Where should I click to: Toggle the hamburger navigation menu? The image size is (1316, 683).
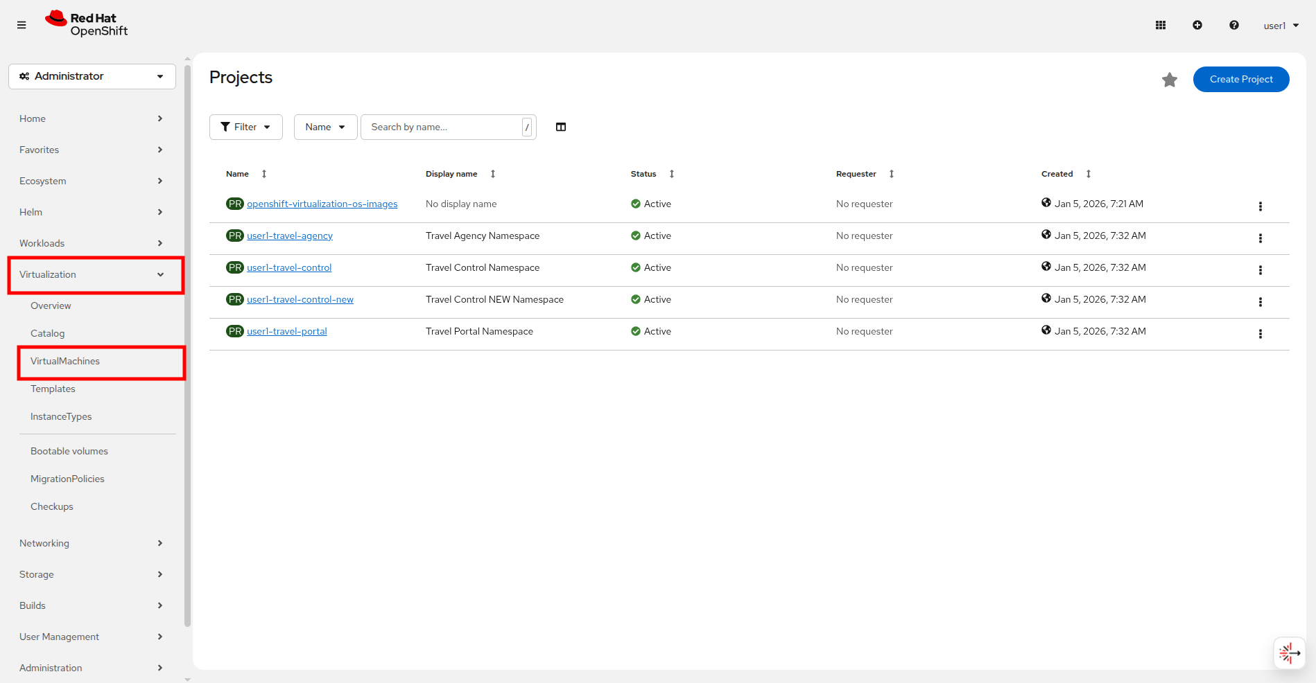point(21,25)
